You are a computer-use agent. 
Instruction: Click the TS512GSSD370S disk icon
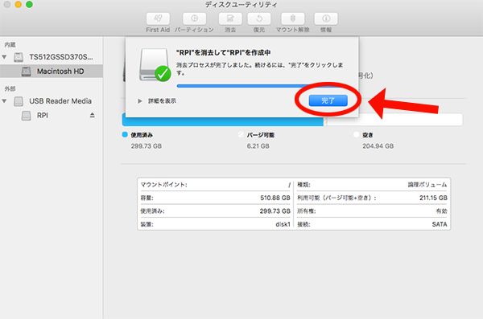19,57
